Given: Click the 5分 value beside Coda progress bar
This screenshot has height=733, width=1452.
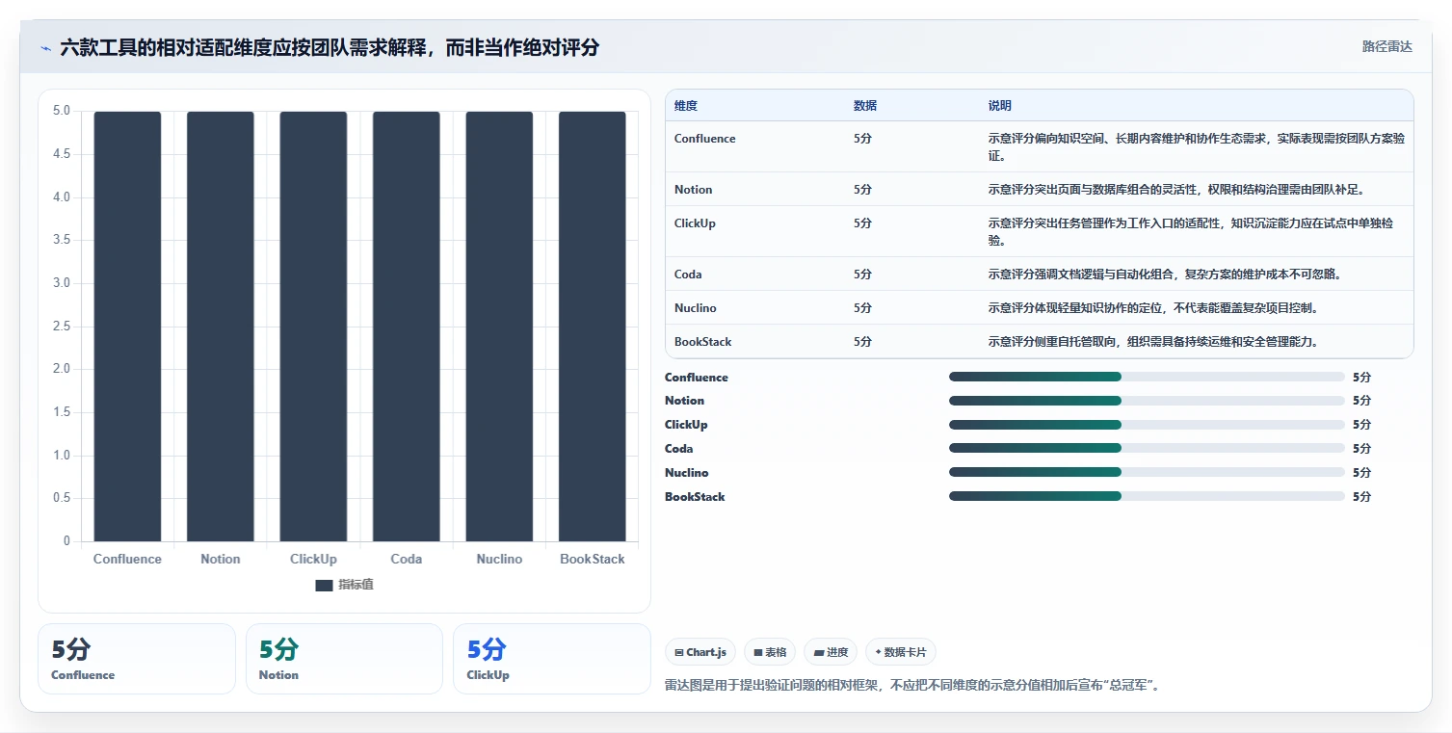Looking at the screenshot, I should pos(1361,449).
